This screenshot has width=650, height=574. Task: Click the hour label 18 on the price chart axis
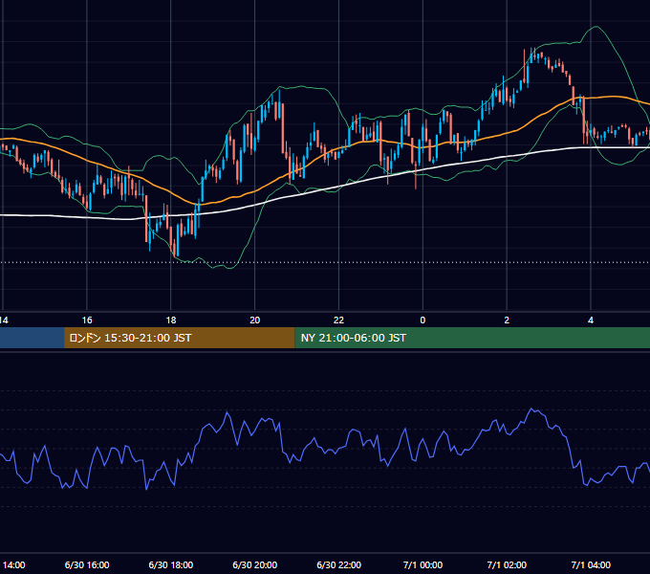(171, 320)
